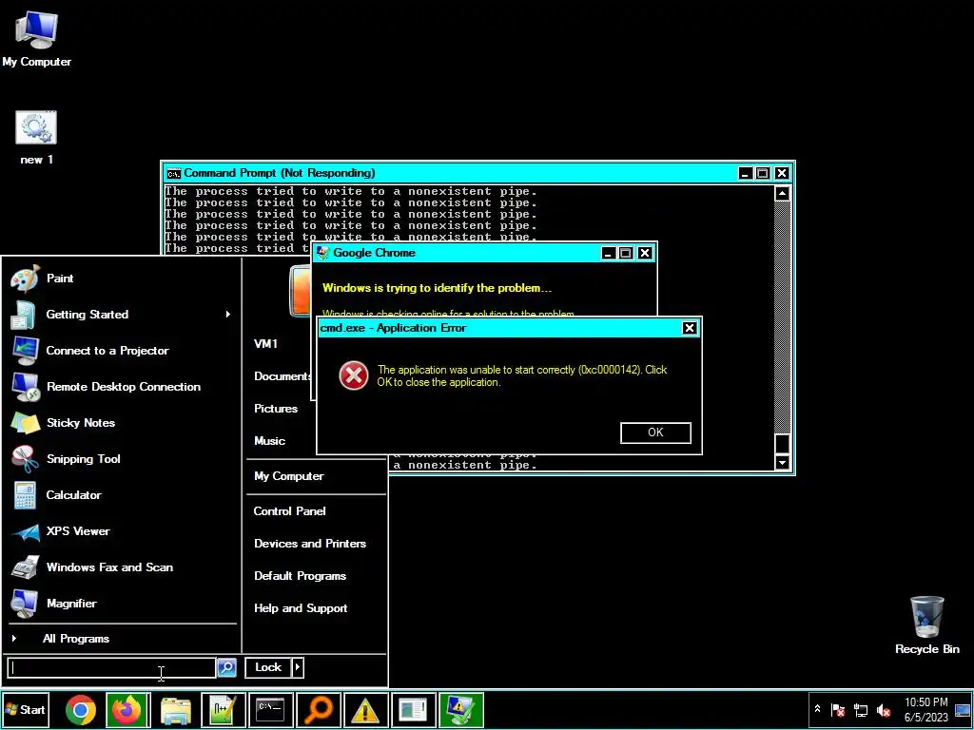Close the Google Chrome problem dialog
The height and width of the screenshot is (730, 974).
pos(645,253)
